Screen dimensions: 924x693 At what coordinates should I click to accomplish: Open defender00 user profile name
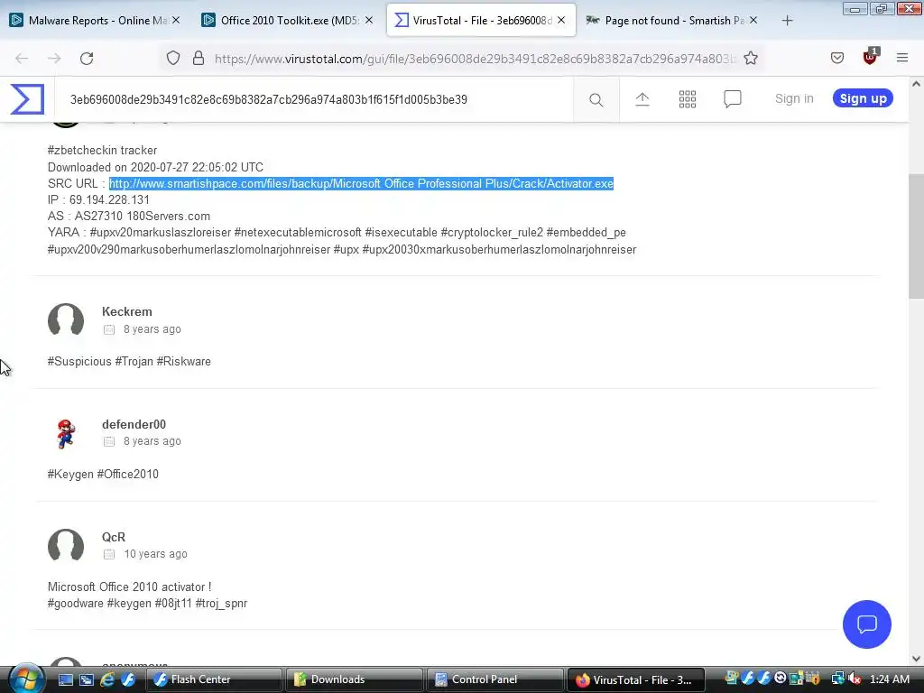(x=134, y=424)
